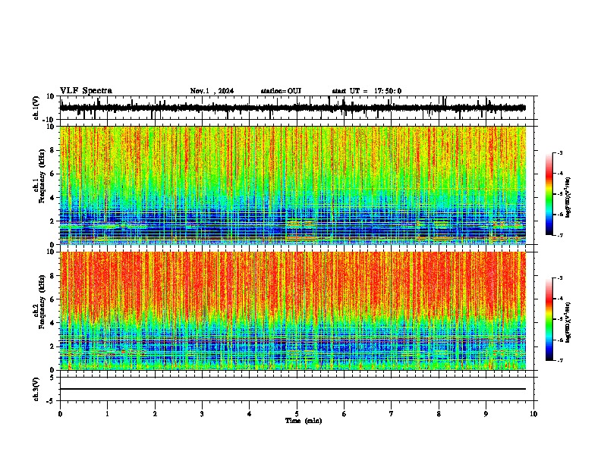Click the '-7' value on ch.2 colorbar
This screenshot has height=464, width=601.
(x=559, y=360)
